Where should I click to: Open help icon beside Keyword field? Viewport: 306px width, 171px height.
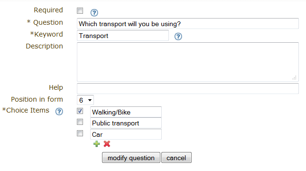178,37
